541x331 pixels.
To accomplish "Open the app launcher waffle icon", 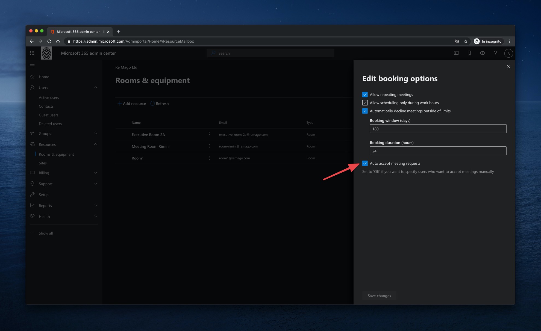I will (32, 53).
